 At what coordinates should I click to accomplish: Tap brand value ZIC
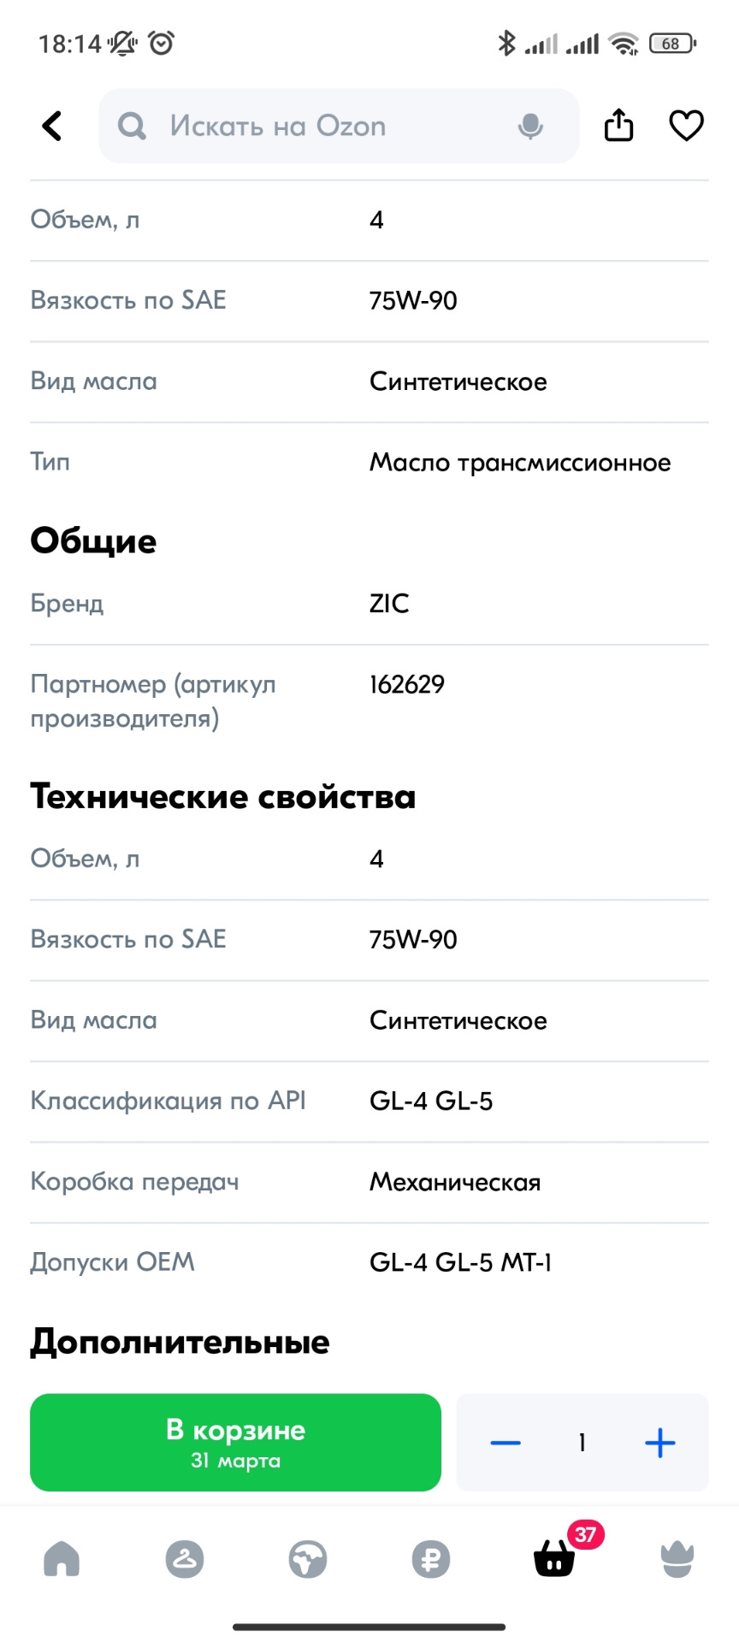pos(389,604)
